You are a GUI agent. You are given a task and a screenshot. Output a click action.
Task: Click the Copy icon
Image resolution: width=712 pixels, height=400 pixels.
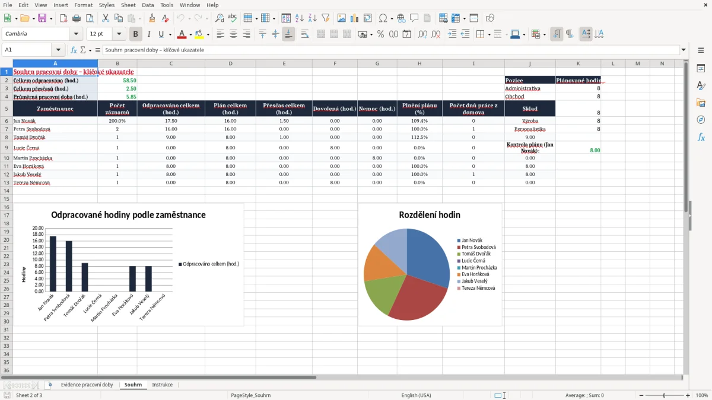pyautogui.click(x=117, y=18)
